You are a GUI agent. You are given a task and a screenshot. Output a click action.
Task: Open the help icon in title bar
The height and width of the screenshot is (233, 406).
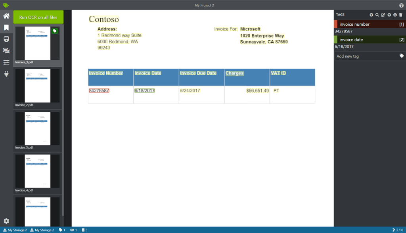click(401, 5)
